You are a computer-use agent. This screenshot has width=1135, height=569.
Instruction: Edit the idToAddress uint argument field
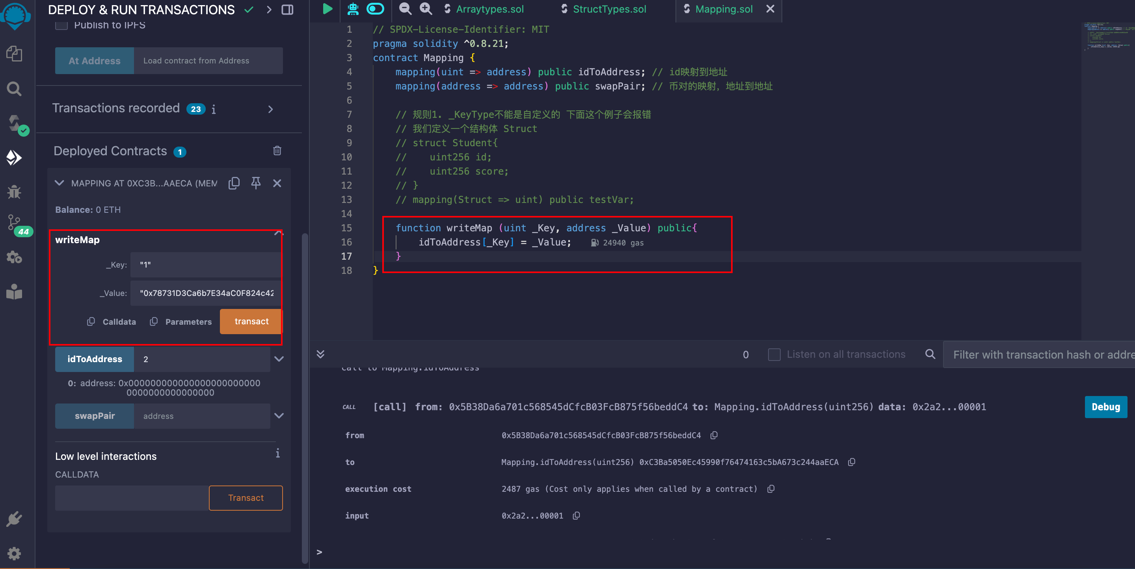[202, 359]
